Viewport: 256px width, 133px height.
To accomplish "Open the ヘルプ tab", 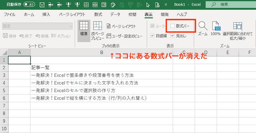I will [x=182, y=14].
